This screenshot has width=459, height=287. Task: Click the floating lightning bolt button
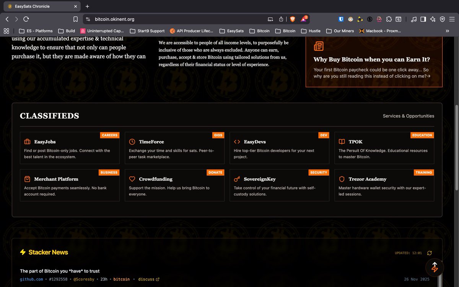pos(435,267)
